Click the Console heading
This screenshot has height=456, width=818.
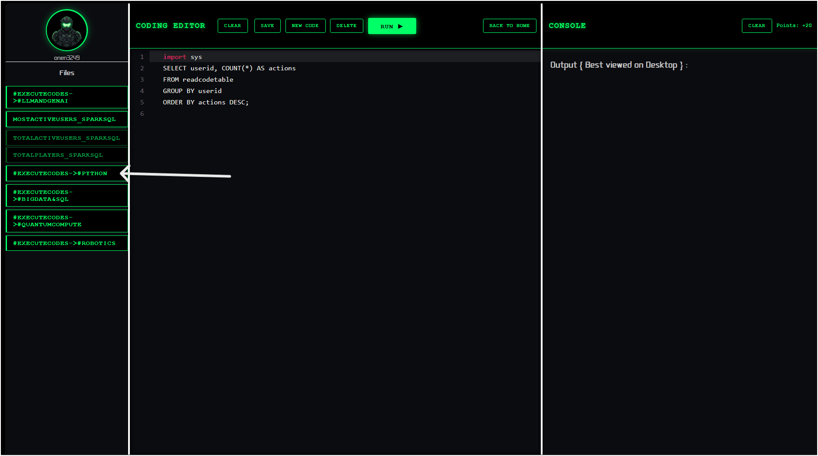[x=567, y=26]
